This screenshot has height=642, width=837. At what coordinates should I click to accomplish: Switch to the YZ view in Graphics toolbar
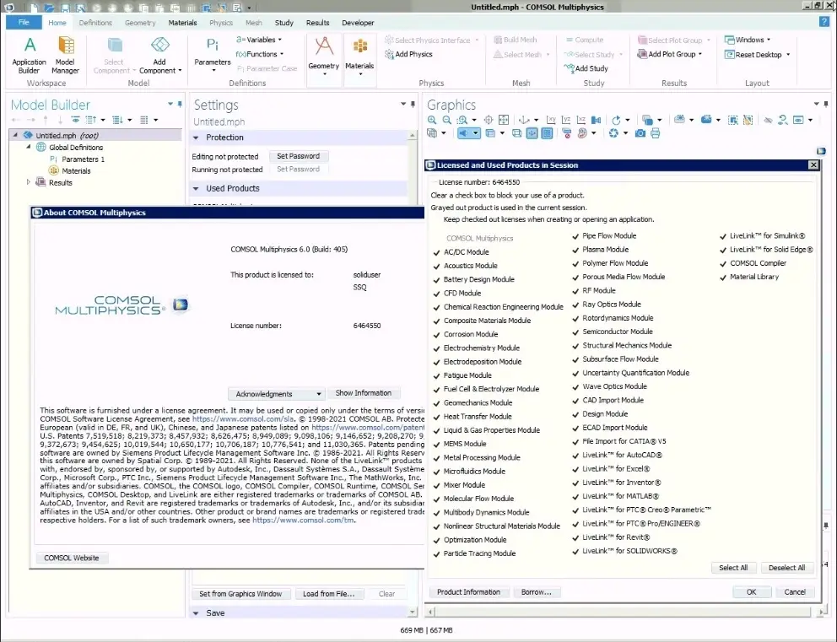pos(566,120)
